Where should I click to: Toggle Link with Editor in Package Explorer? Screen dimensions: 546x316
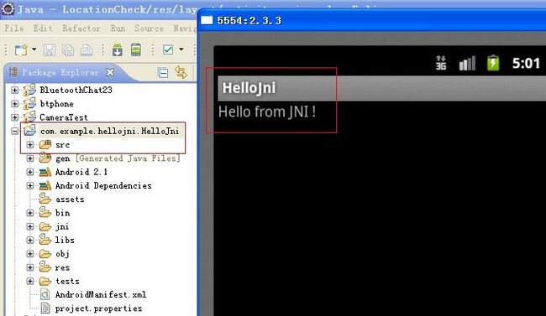click(181, 72)
